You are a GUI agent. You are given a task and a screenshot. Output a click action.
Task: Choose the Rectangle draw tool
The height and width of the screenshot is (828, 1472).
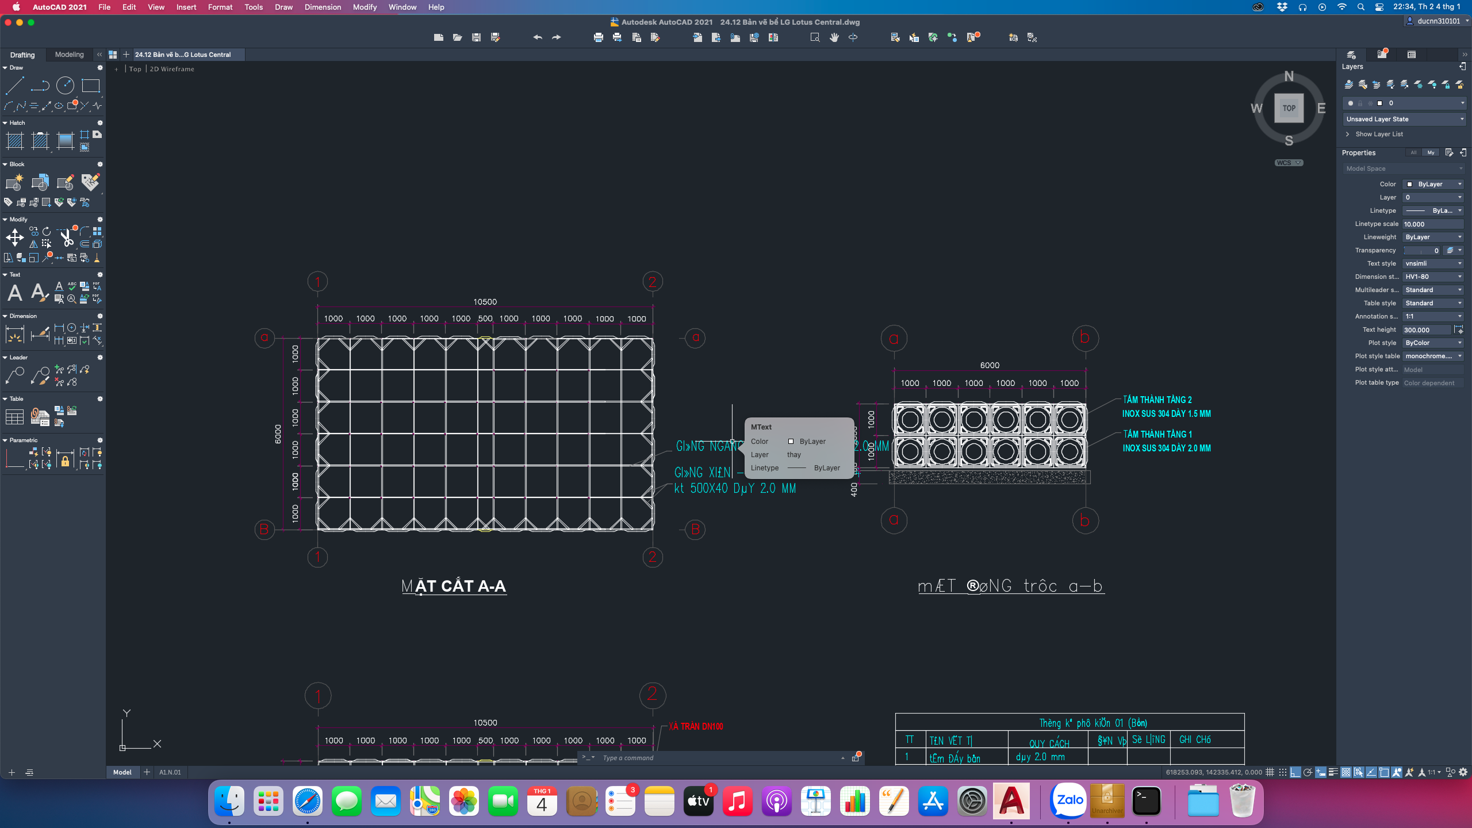coord(90,86)
